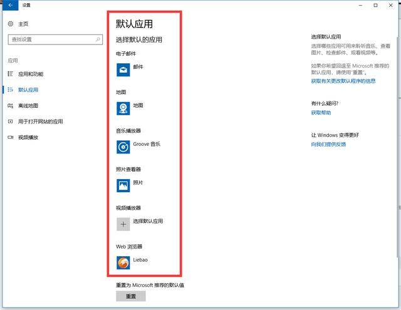Click the Photos app icon under 照片查看器
Screen dimensions: 401x310
tap(123, 185)
